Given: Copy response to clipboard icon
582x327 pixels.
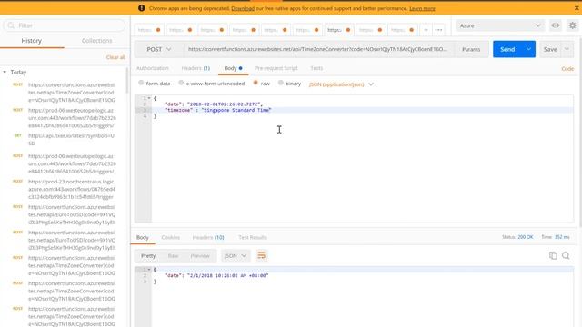Looking at the screenshot, I should [553, 255].
